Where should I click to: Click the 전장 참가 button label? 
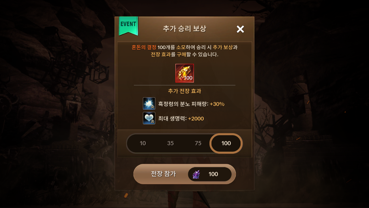click(163, 174)
